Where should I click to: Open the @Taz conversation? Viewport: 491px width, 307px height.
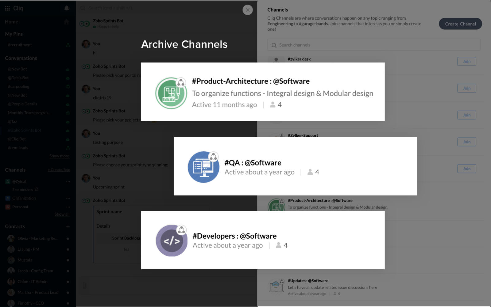[12, 122]
